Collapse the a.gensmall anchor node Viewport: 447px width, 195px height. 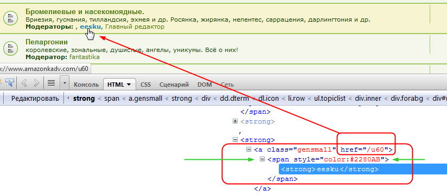[x=248, y=149]
